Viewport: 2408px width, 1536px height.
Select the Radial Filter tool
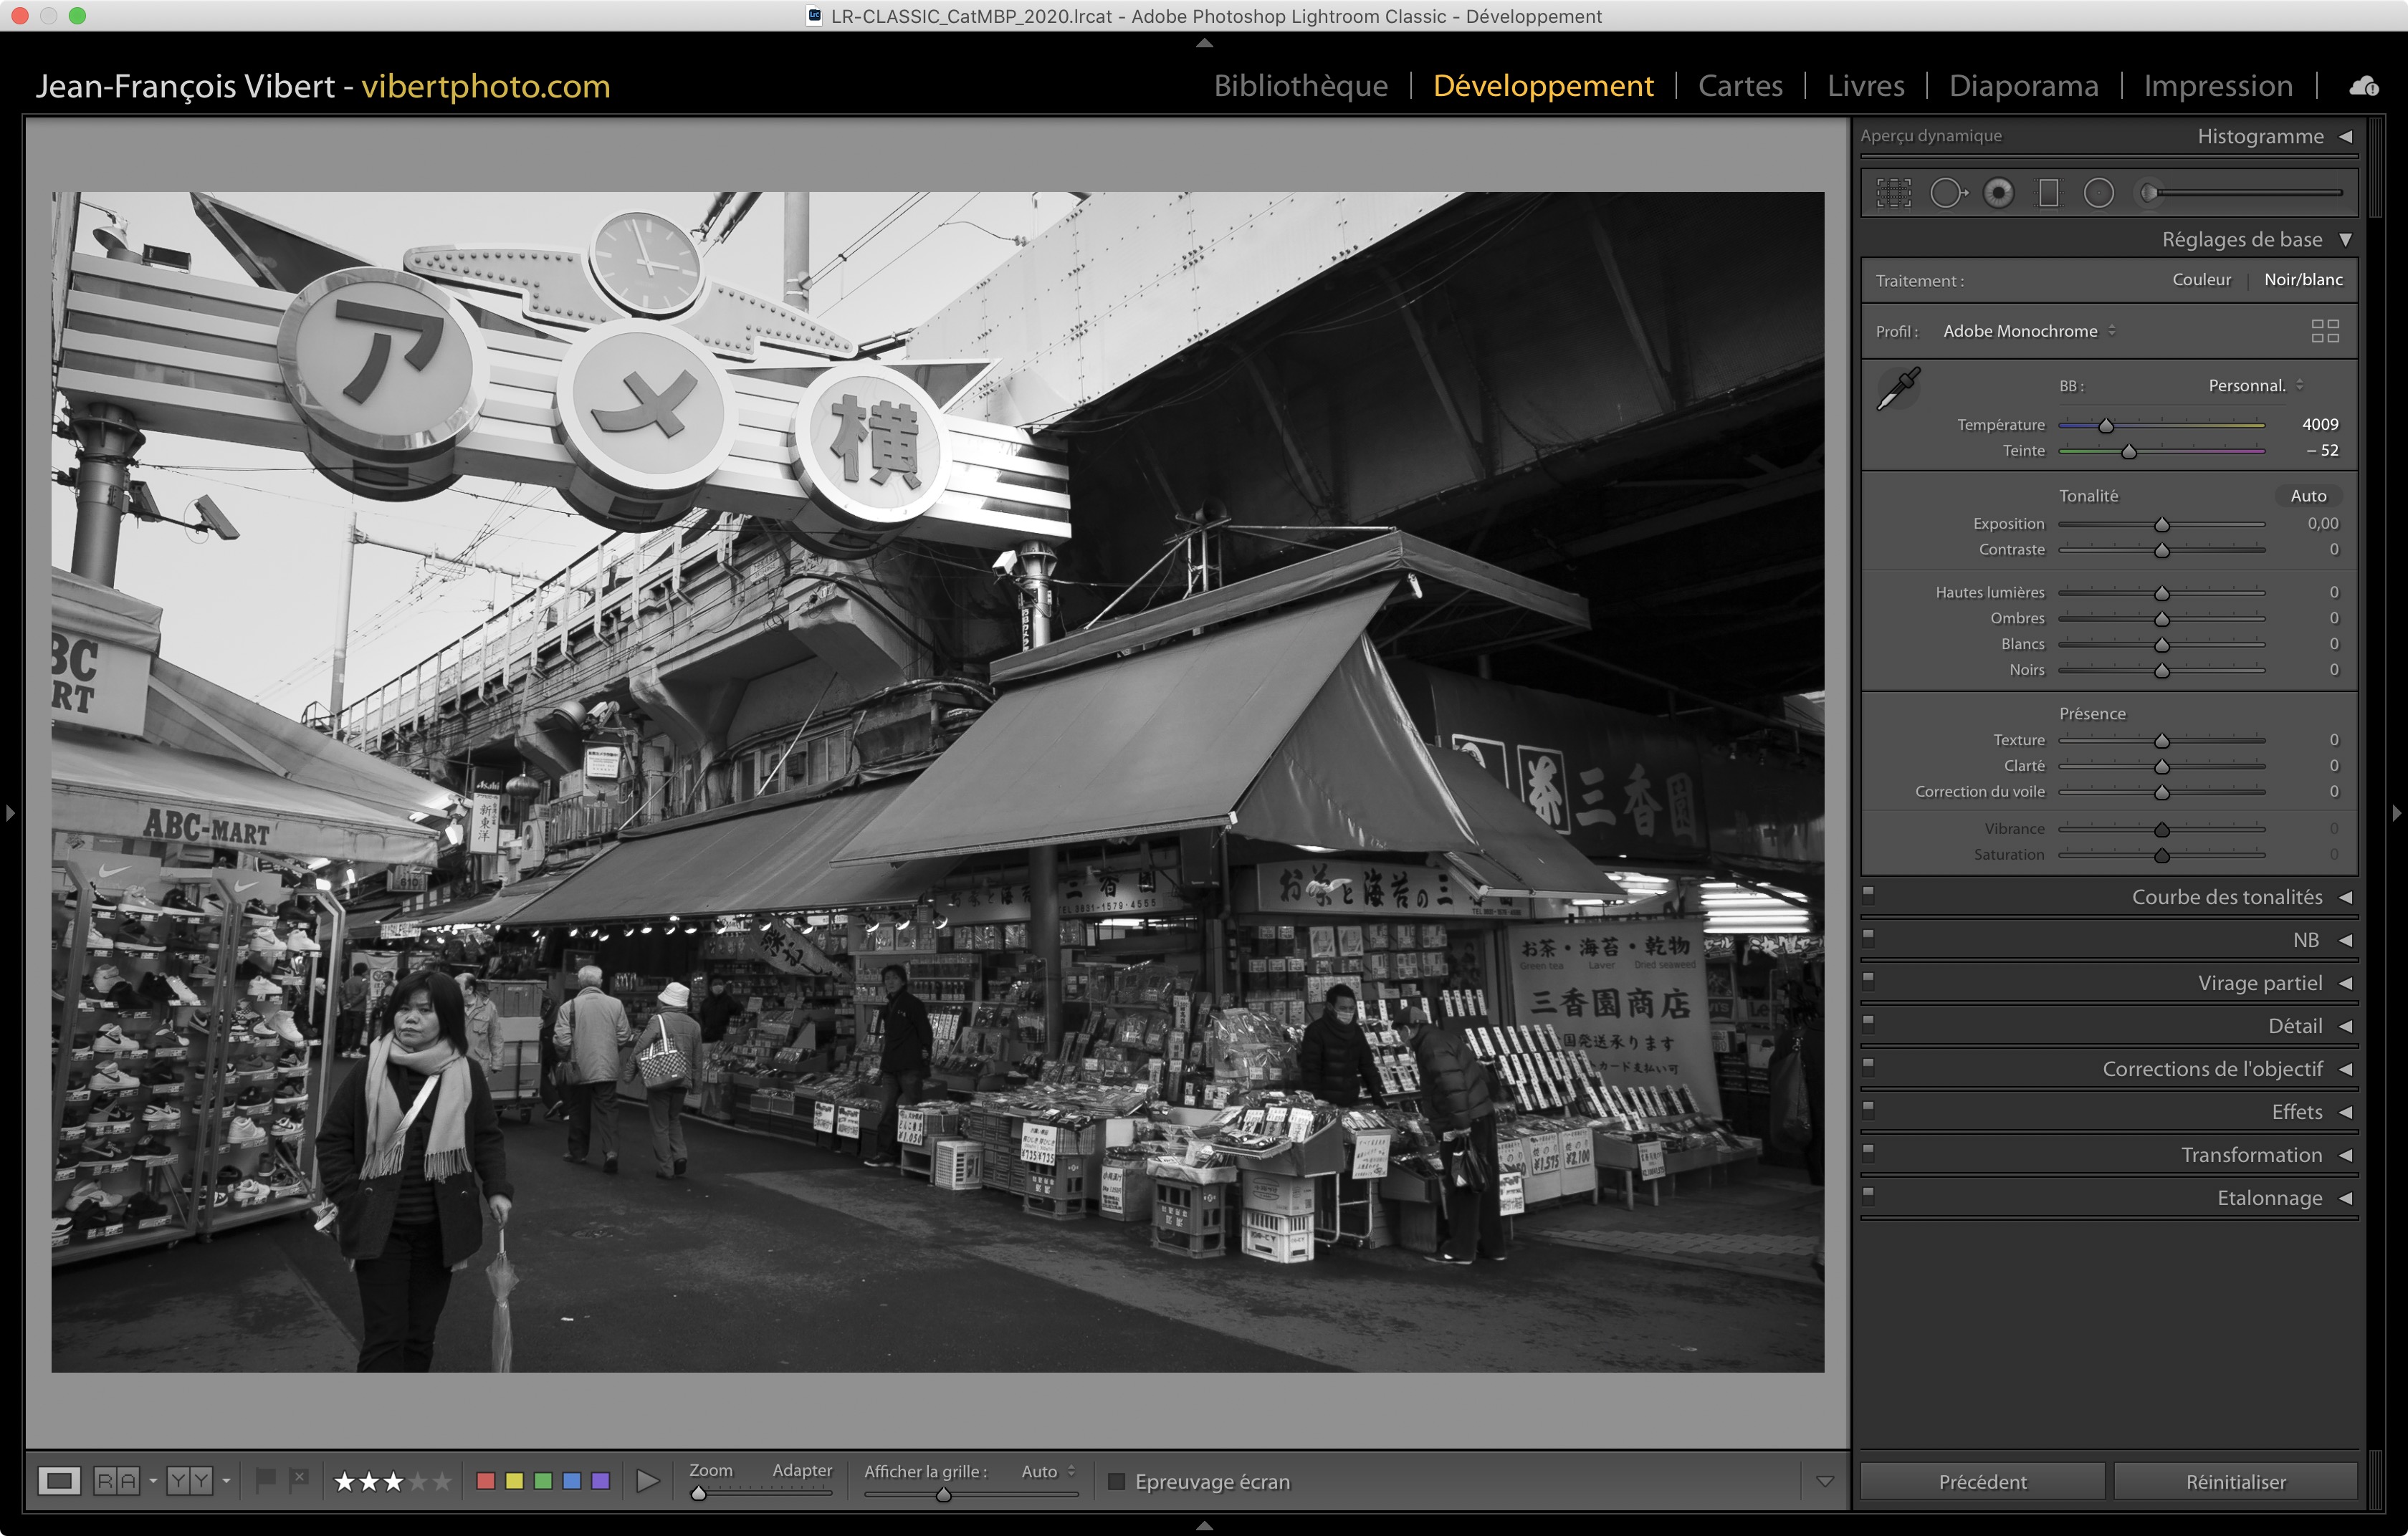pyautogui.click(x=2098, y=193)
